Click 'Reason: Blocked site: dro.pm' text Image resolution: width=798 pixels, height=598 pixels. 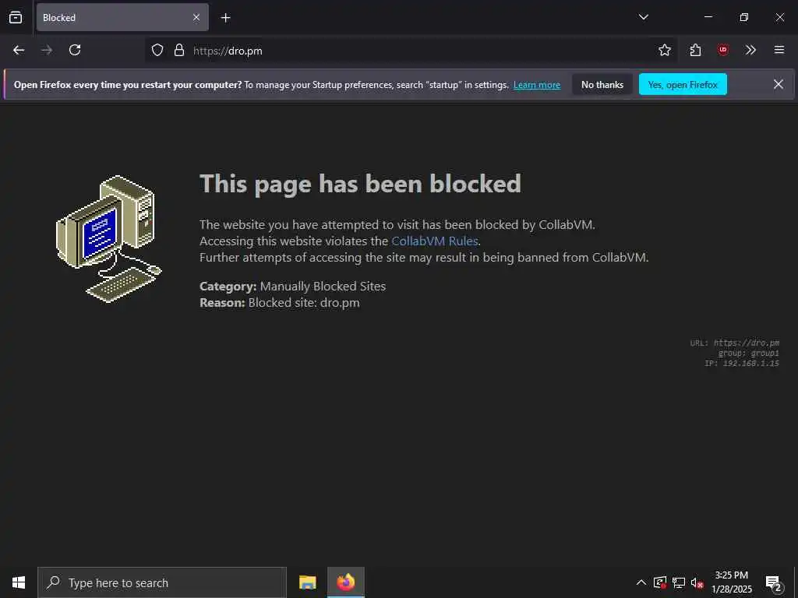pyautogui.click(x=280, y=303)
